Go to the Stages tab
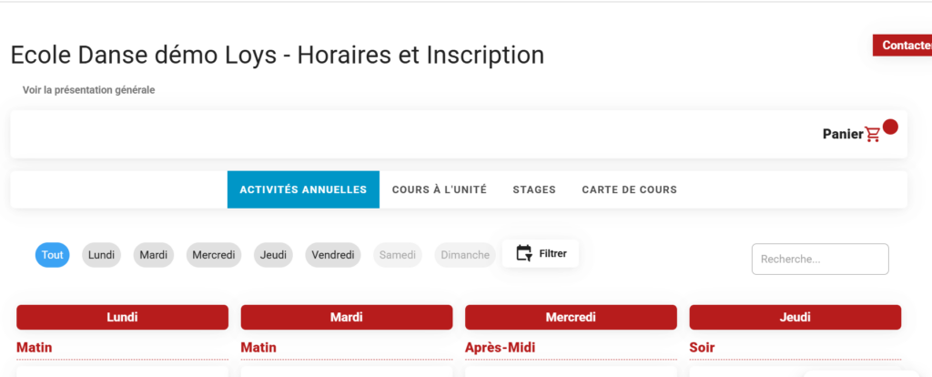The height and width of the screenshot is (377, 932). [534, 189]
